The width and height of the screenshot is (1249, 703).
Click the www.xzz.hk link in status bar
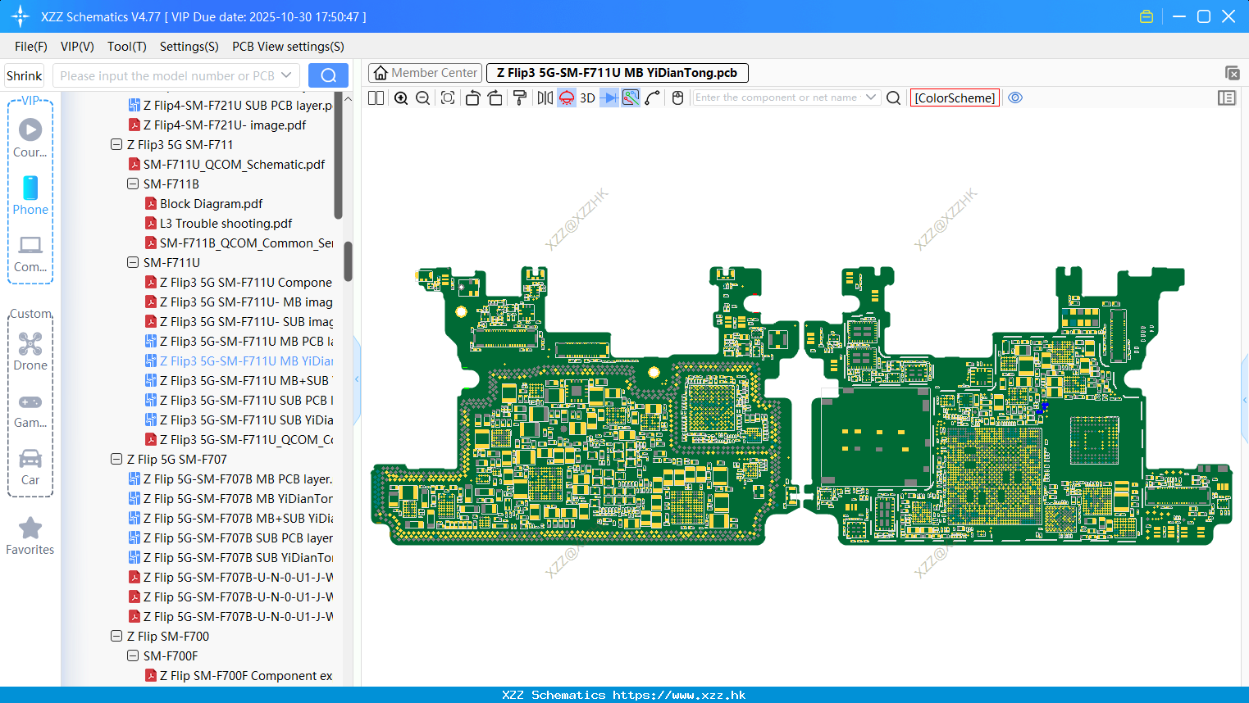pyautogui.click(x=679, y=695)
